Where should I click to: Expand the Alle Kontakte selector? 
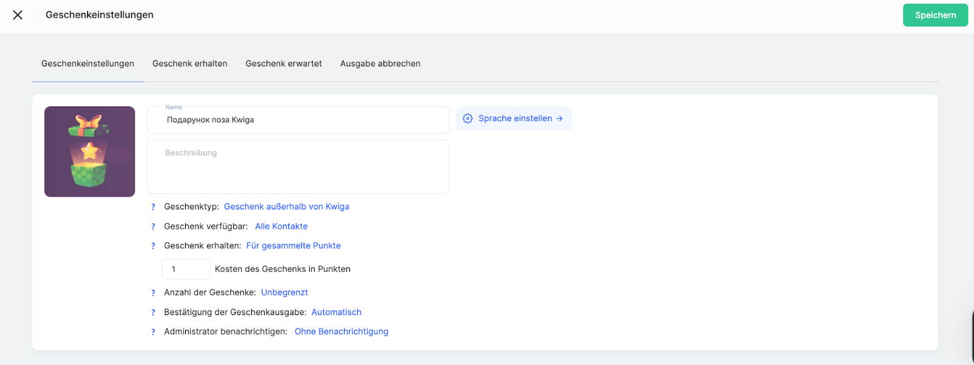tap(281, 226)
